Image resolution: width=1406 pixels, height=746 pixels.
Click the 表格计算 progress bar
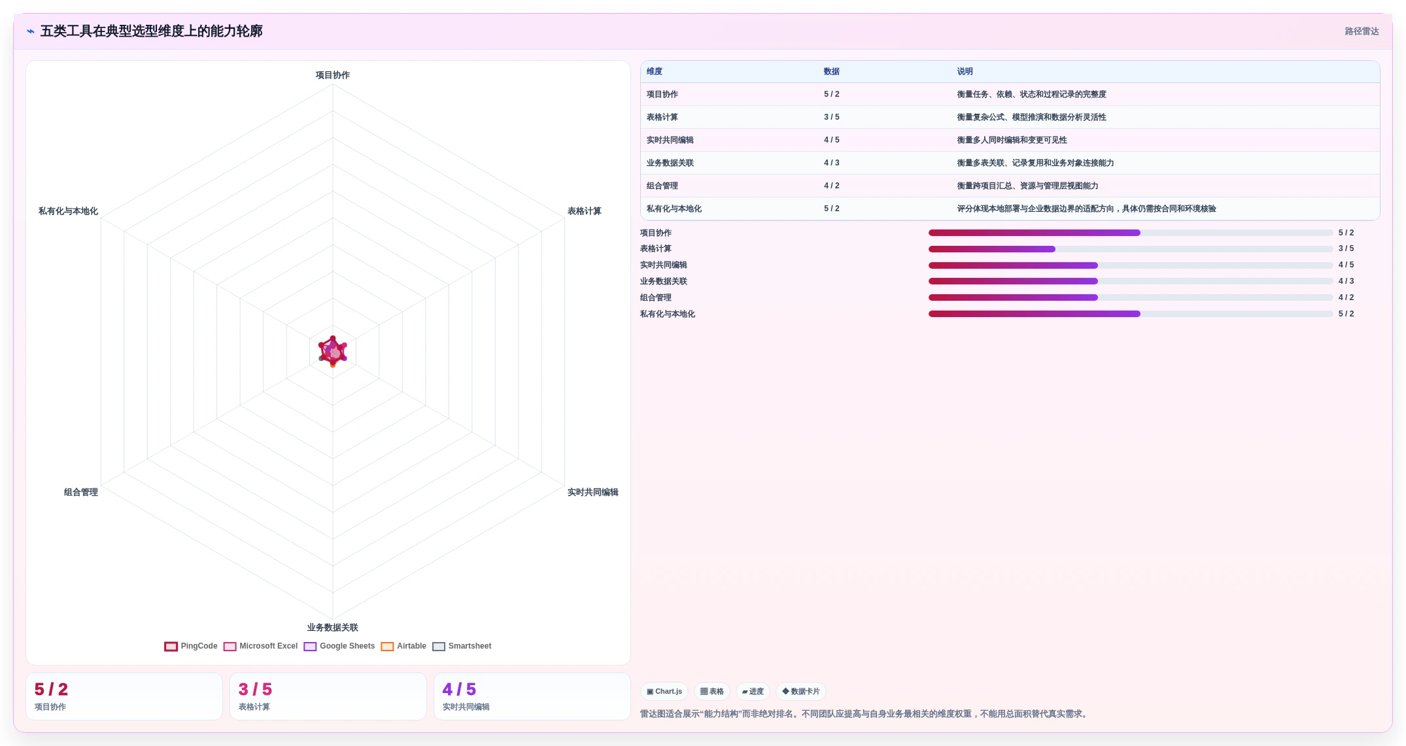click(1131, 249)
